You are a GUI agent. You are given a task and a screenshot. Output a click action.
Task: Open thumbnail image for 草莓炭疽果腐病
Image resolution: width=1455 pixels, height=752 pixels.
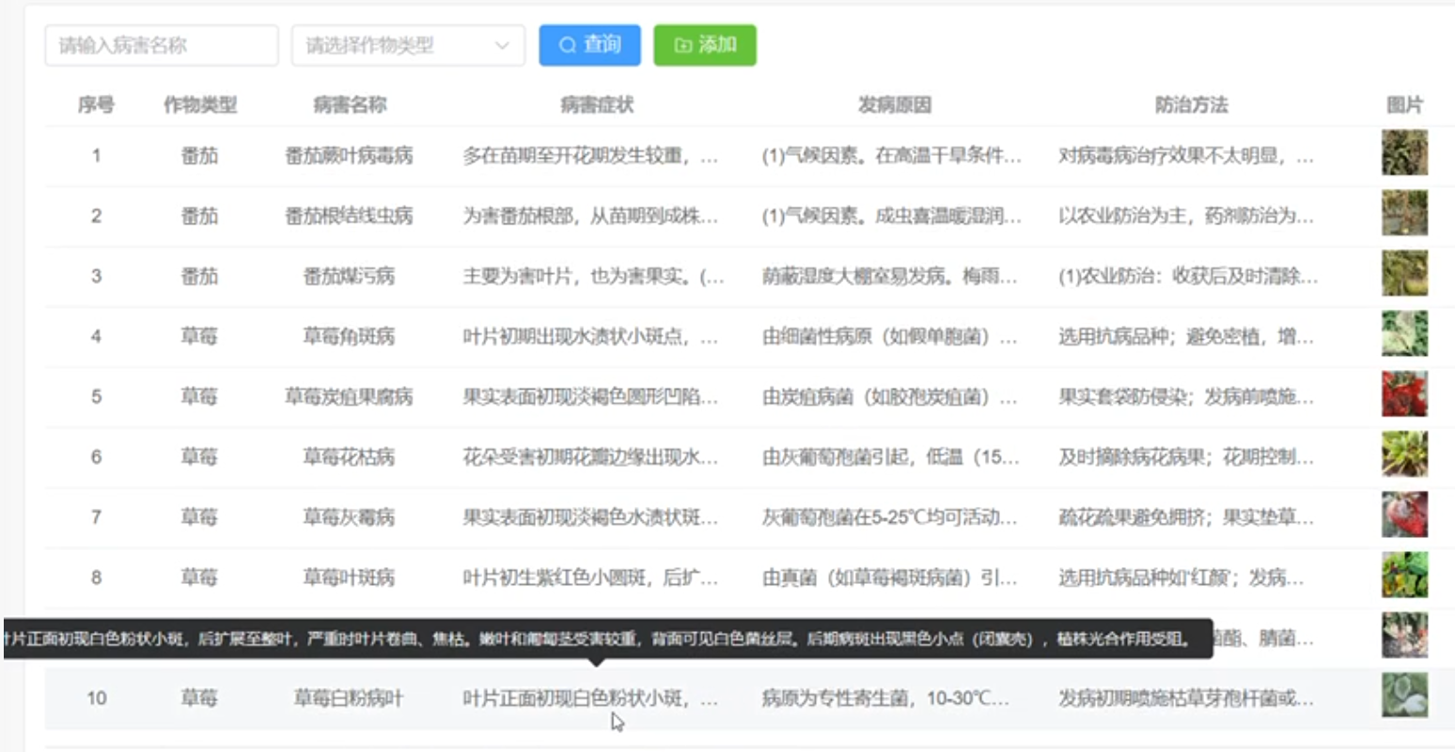tap(1404, 394)
